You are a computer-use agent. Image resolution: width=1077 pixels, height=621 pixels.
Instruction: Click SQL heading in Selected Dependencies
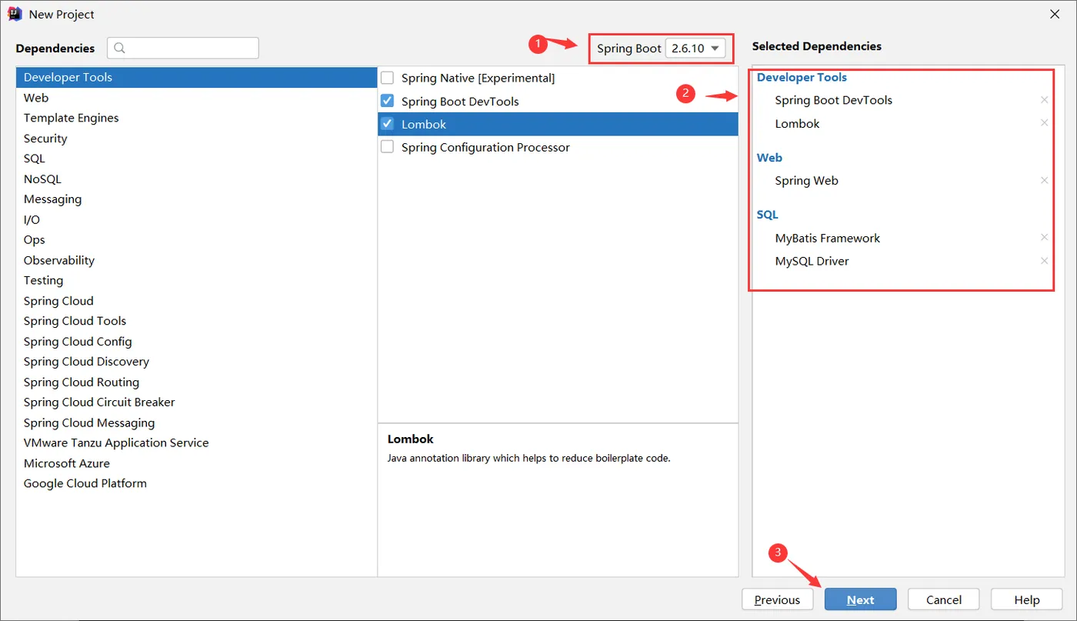pos(768,215)
